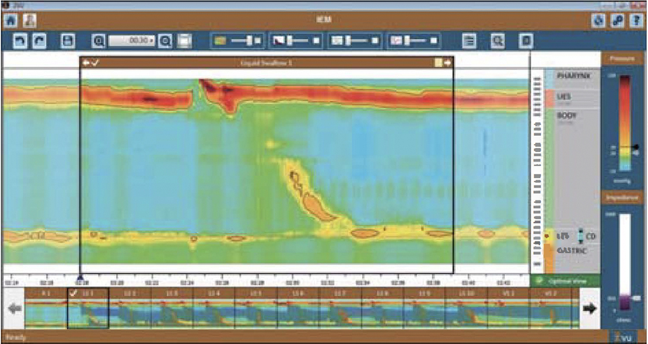
Task: Go to next swallow with right header arrow
Action: [447, 63]
